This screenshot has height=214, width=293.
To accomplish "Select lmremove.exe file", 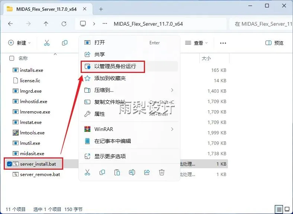I will click(x=35, y=112).
